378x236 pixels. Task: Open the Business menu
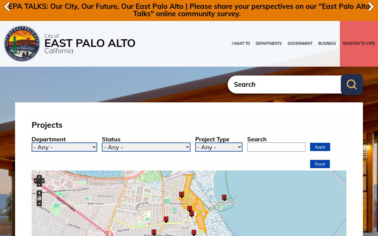coord(327,43)
